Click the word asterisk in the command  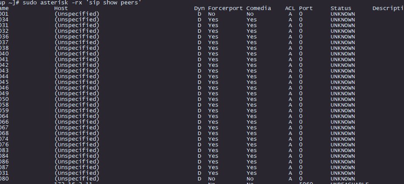click(x=54, y=3)
